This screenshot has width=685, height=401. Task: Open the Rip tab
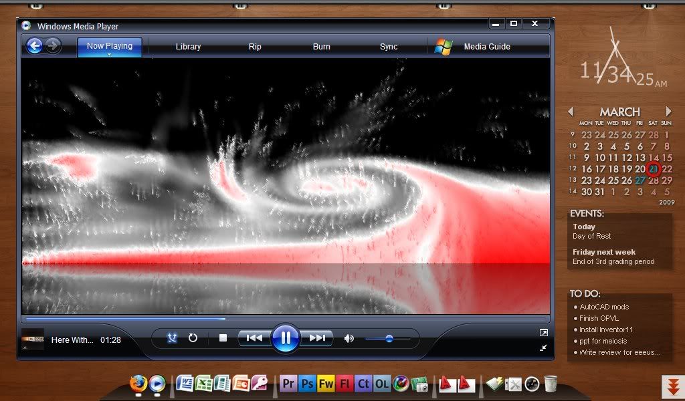tap(255, 47)
